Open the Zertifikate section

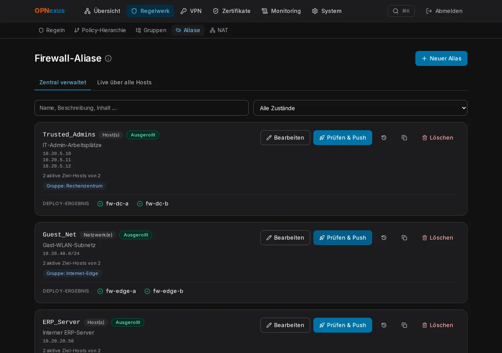[x=231, y=11]
